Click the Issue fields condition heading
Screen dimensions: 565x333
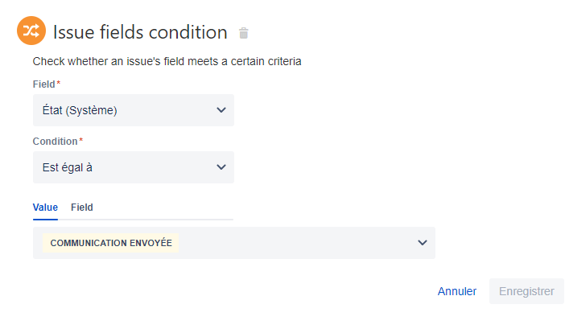(140, 32)
